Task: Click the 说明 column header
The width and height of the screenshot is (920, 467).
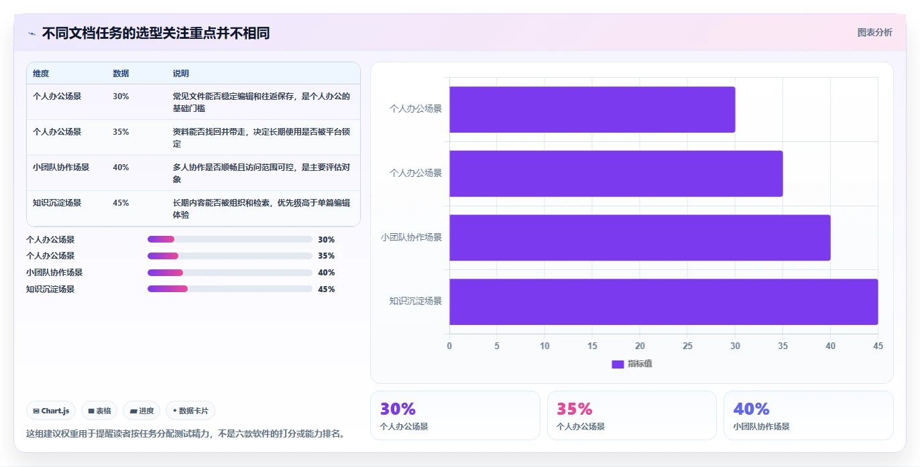Action: pyautogui.click(x=181, y=73)
